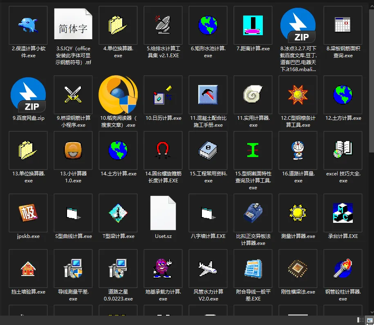The height and width of the screenshot is (325, 374).
Task: Switch to details view in status bar
Action: pos(361,320)
